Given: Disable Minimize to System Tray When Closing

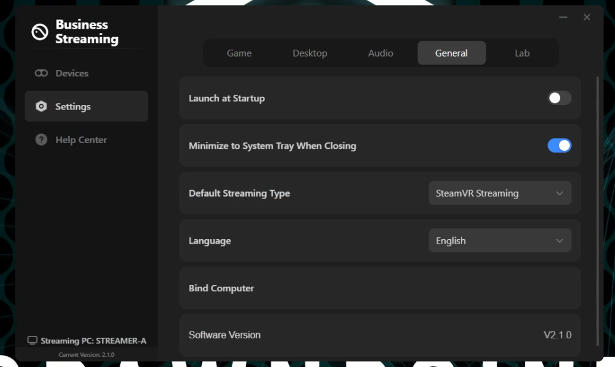Looking at the screenshot, I should tap(559, 146).
